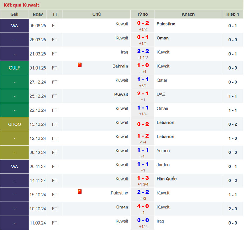This screenshot has height=230, width=244.
Task: Click date 21.03.25
Action: 38,54
